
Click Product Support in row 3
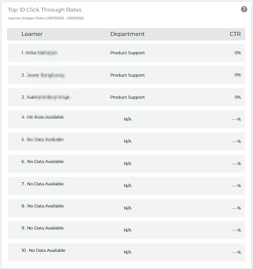127,97
